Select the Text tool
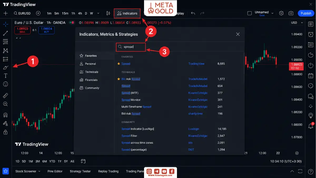 (x=6, y=76)
